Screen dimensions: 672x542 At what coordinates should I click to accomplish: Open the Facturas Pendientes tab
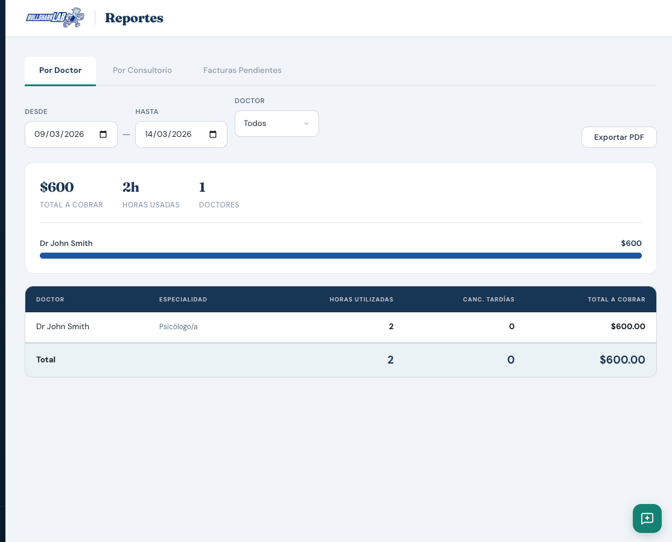point(242,71)
